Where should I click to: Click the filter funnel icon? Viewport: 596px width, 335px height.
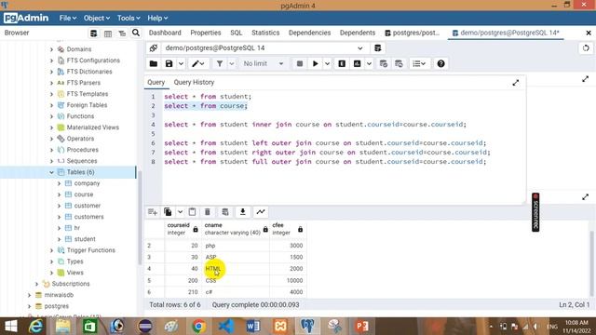(x=220, y=64)
